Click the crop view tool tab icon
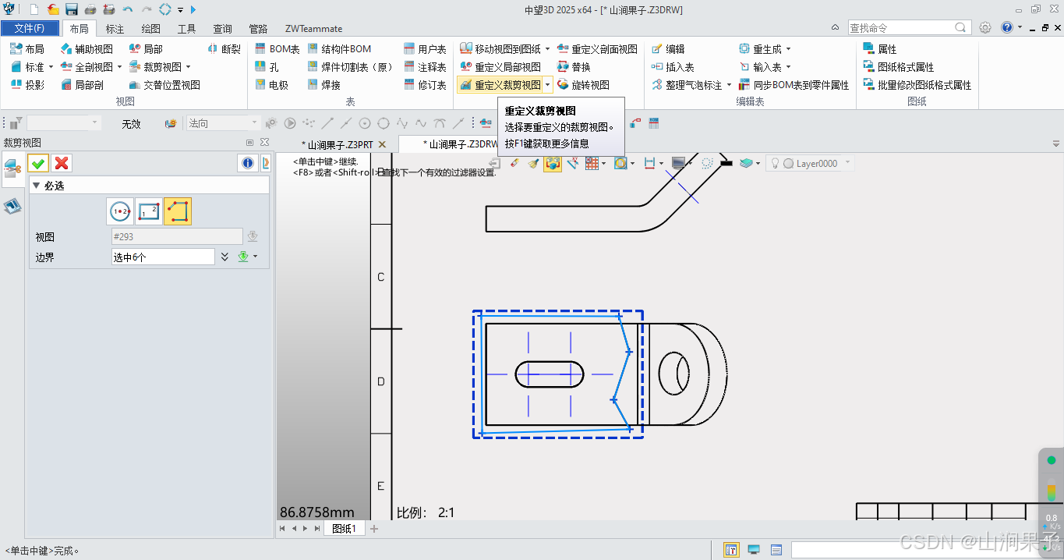The image size is (1064, 560). click(x=12, y=168)
